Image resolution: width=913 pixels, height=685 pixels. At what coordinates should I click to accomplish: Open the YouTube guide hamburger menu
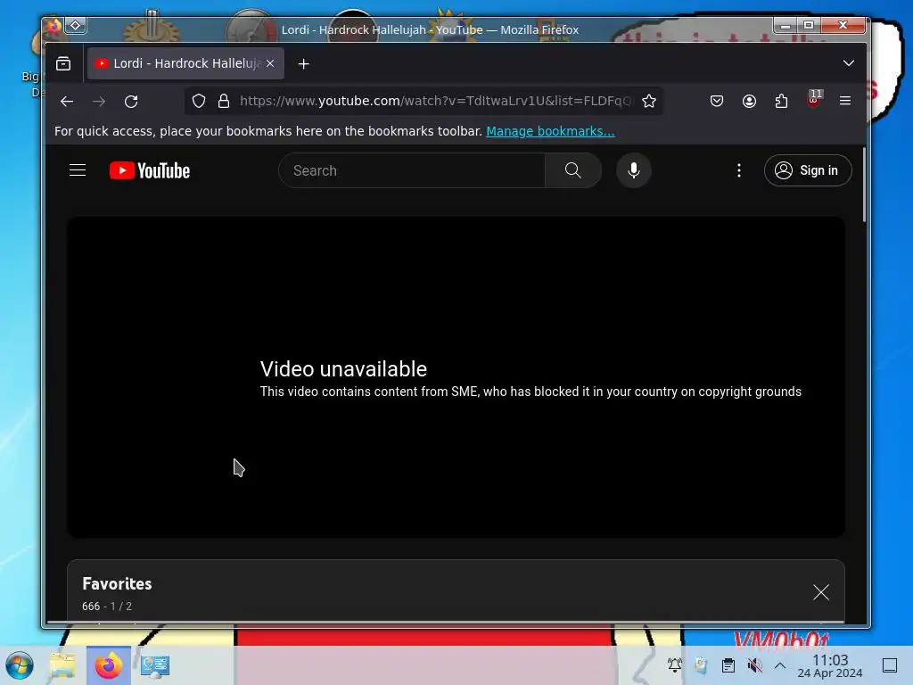[78, 170]
